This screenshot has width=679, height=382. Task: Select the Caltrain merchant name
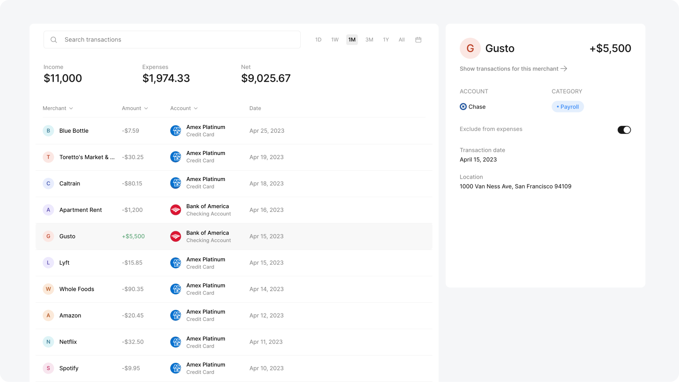70,184
